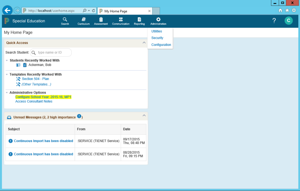Image resolution: width=300 pixels, height=191 pixels.
Task: Collapse Students Recently Worked With section
Action: click(7, 61)
